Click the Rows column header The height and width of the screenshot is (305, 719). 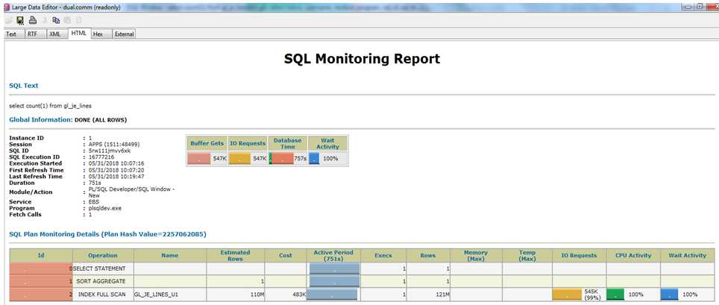428,256
